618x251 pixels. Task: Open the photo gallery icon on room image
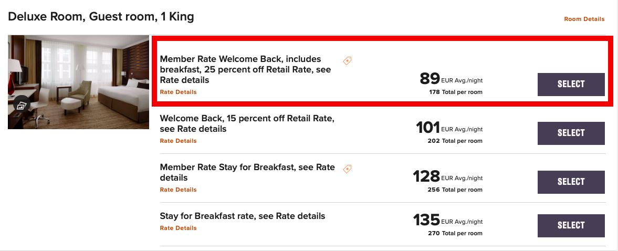click(21, 105)
